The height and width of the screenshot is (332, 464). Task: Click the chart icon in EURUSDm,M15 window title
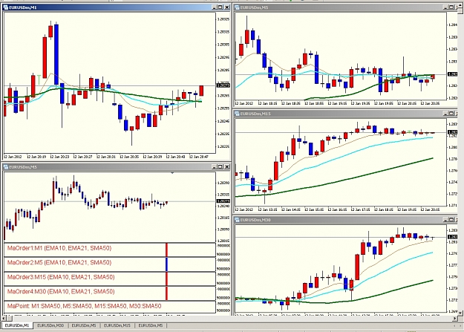(237, 114)
